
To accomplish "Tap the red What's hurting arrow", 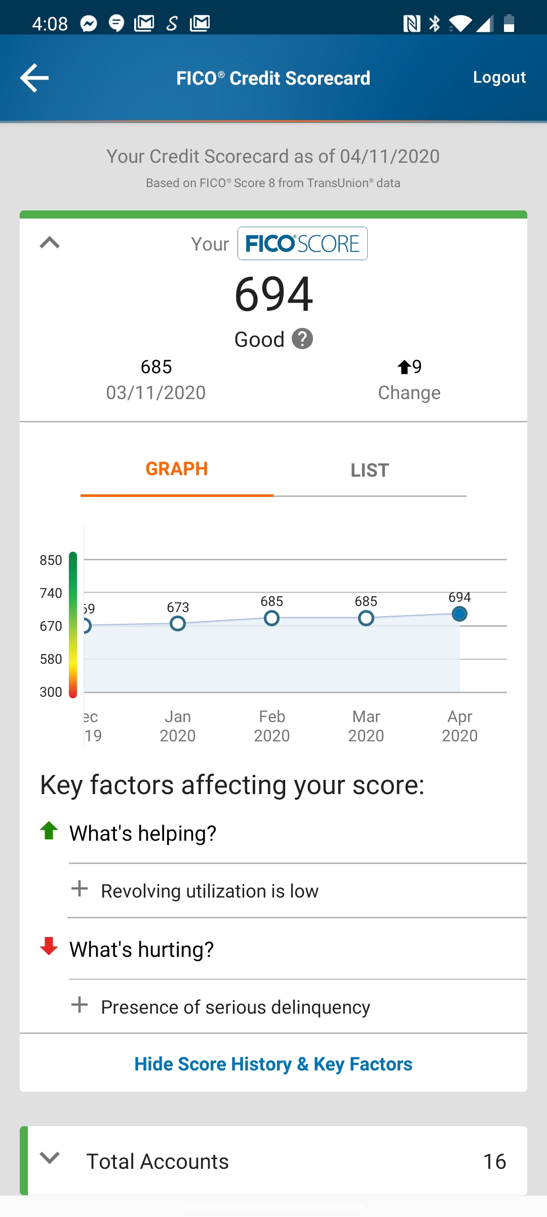I will tap(49, 946).
